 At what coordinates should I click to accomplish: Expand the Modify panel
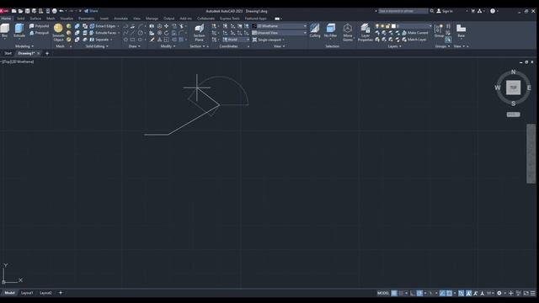(x=168, y=46)
